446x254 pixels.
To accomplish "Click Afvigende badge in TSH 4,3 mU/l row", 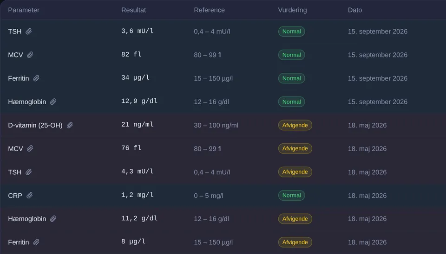I will click(x=295, y=172).
